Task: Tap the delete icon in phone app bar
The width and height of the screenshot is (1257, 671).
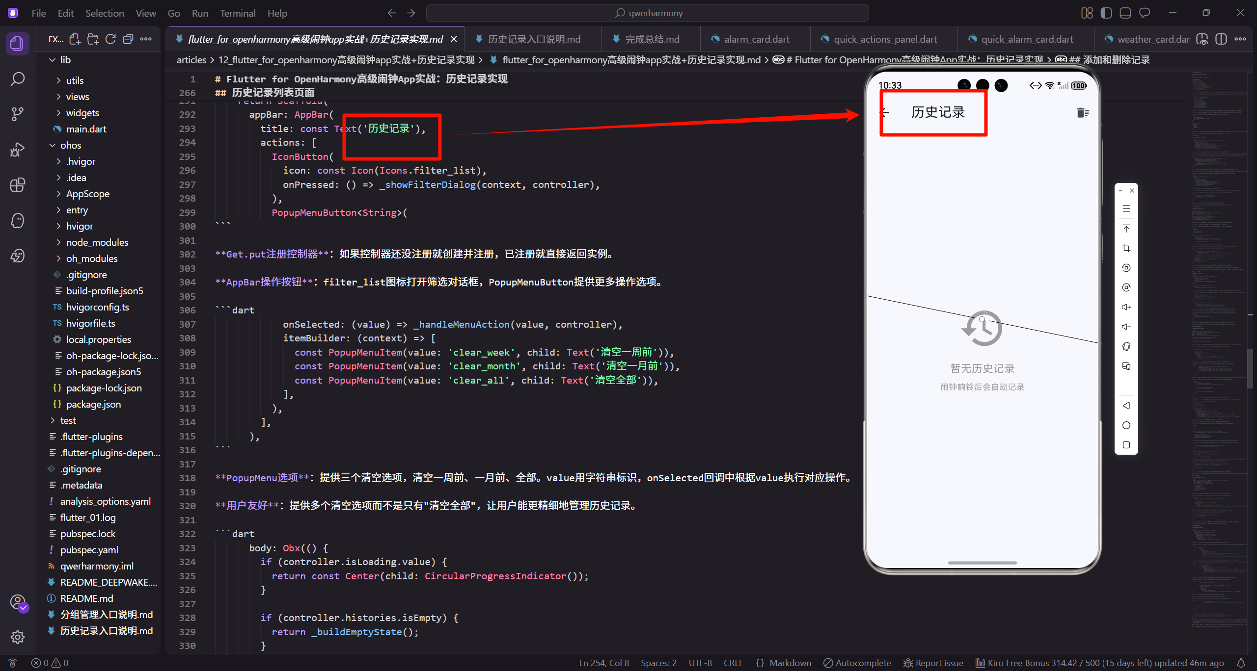Action: pyautogui.click(x=1083, y=113)
